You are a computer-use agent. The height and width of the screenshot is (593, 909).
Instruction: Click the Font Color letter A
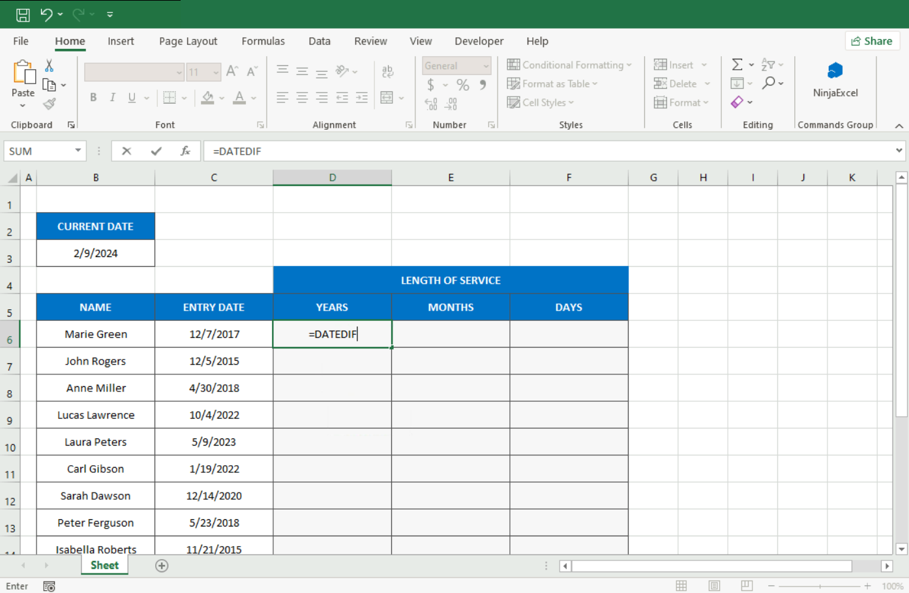tap(239, 97)
